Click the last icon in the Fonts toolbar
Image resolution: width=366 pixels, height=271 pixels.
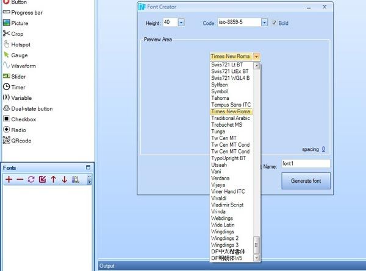[76, 180]
